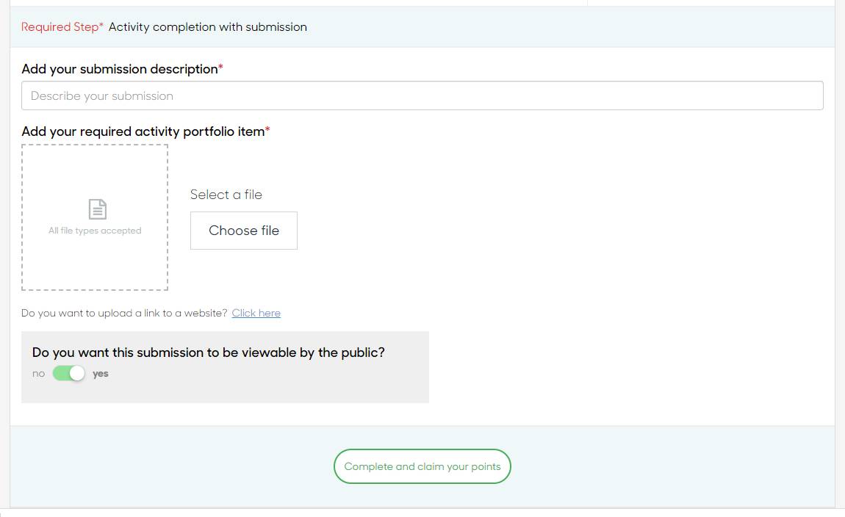Screen dimensions: 845x517
Task: Open the "Click here" website link
Action: click(x=256, y=313)
